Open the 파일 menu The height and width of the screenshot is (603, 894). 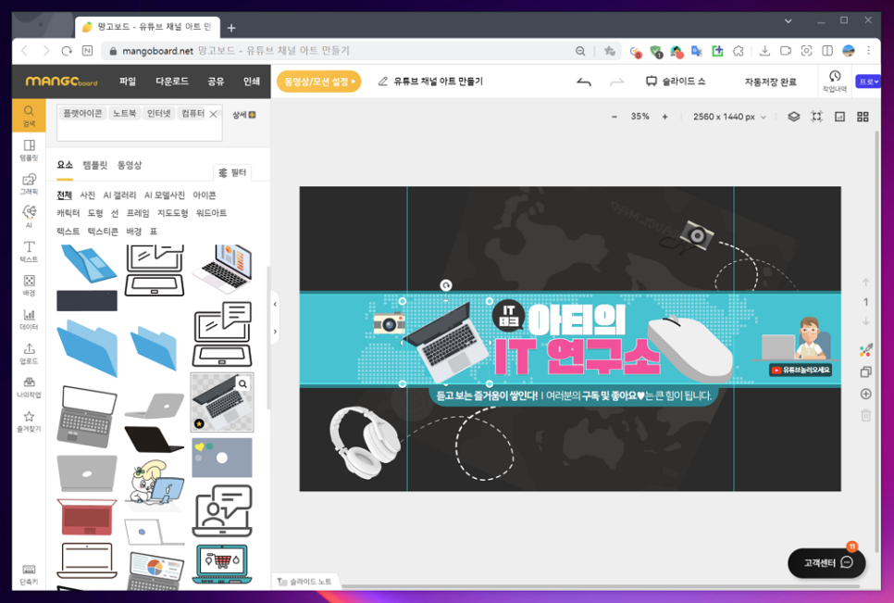pos(127,82)
